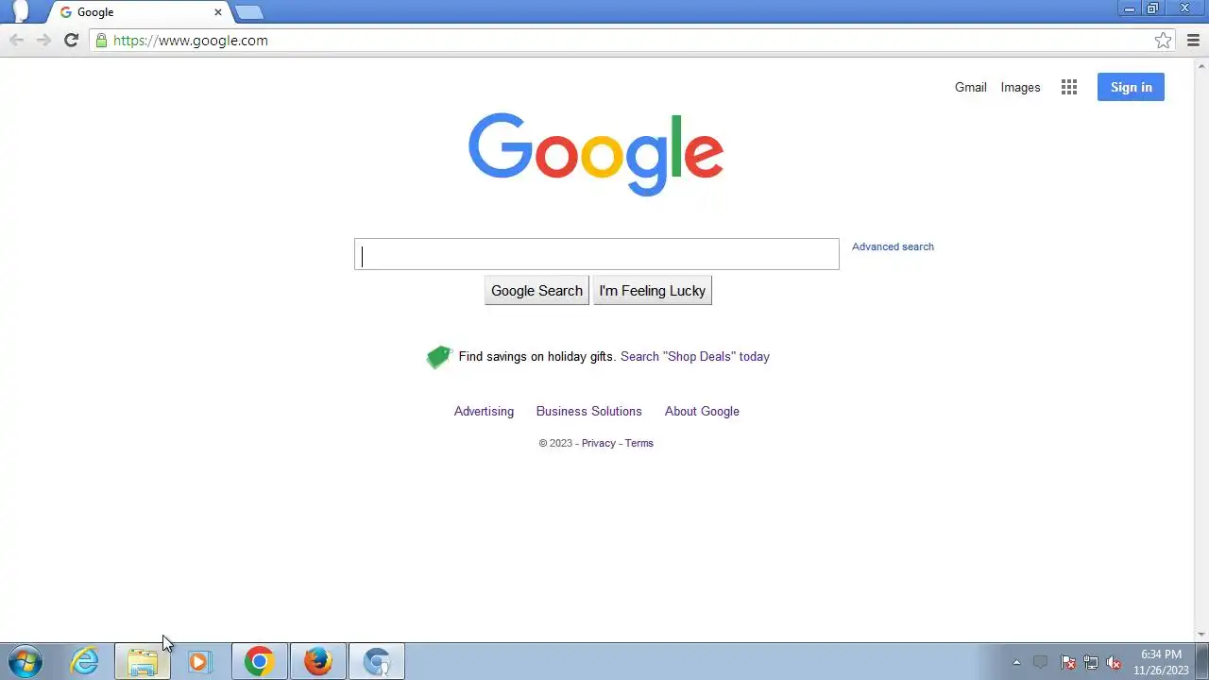Open the Action Center flag icon
Screen dimensions: 1209x680
tap(1067, 663)
